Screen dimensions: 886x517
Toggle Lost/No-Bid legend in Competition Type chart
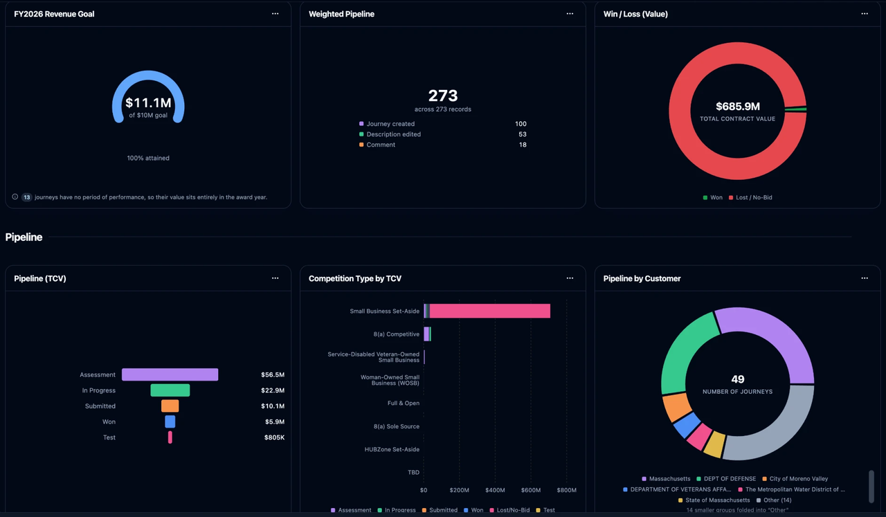pos(509,510)
